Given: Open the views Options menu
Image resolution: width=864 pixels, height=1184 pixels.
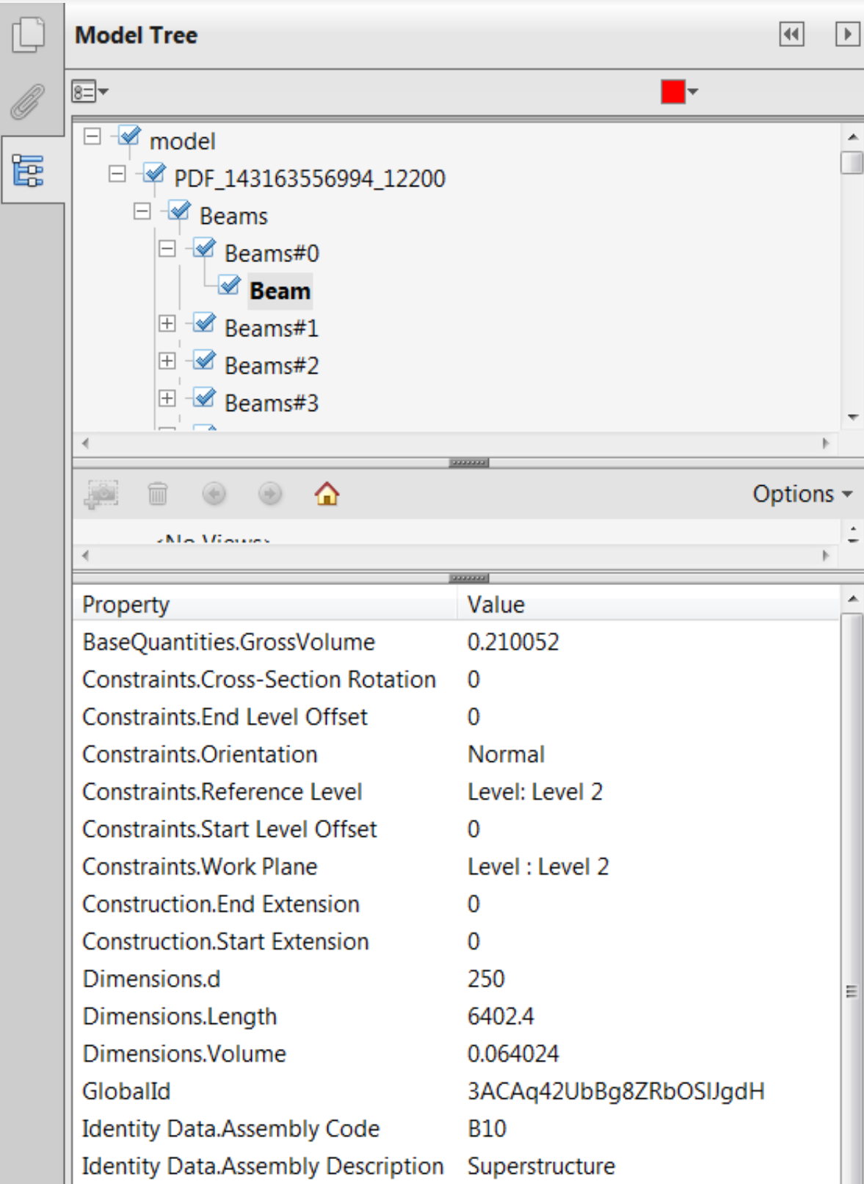Looking at the screenshot, I should (802, 494).
